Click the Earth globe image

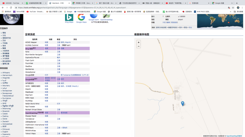[x=12, y=19]
